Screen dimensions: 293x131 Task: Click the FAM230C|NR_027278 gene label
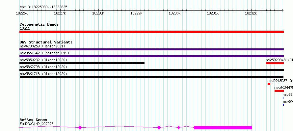[x=37, y=124]
